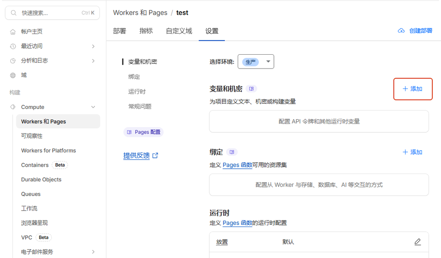Click the cloud upload icon for 创建部署
The image size is (441, 258).
(x=401, y=31)
